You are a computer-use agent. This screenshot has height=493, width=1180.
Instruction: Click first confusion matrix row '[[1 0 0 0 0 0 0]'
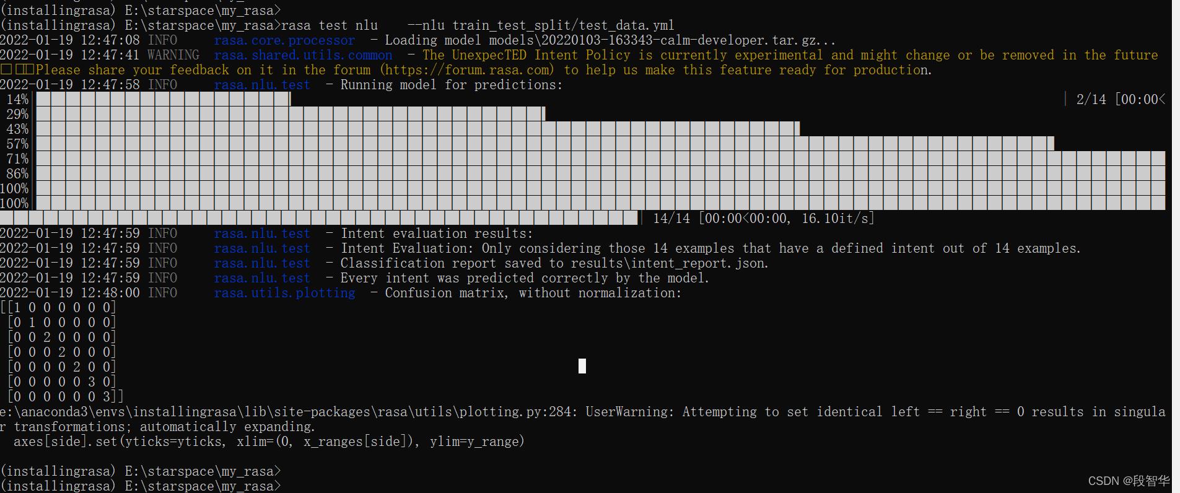(x=58, y=308)
